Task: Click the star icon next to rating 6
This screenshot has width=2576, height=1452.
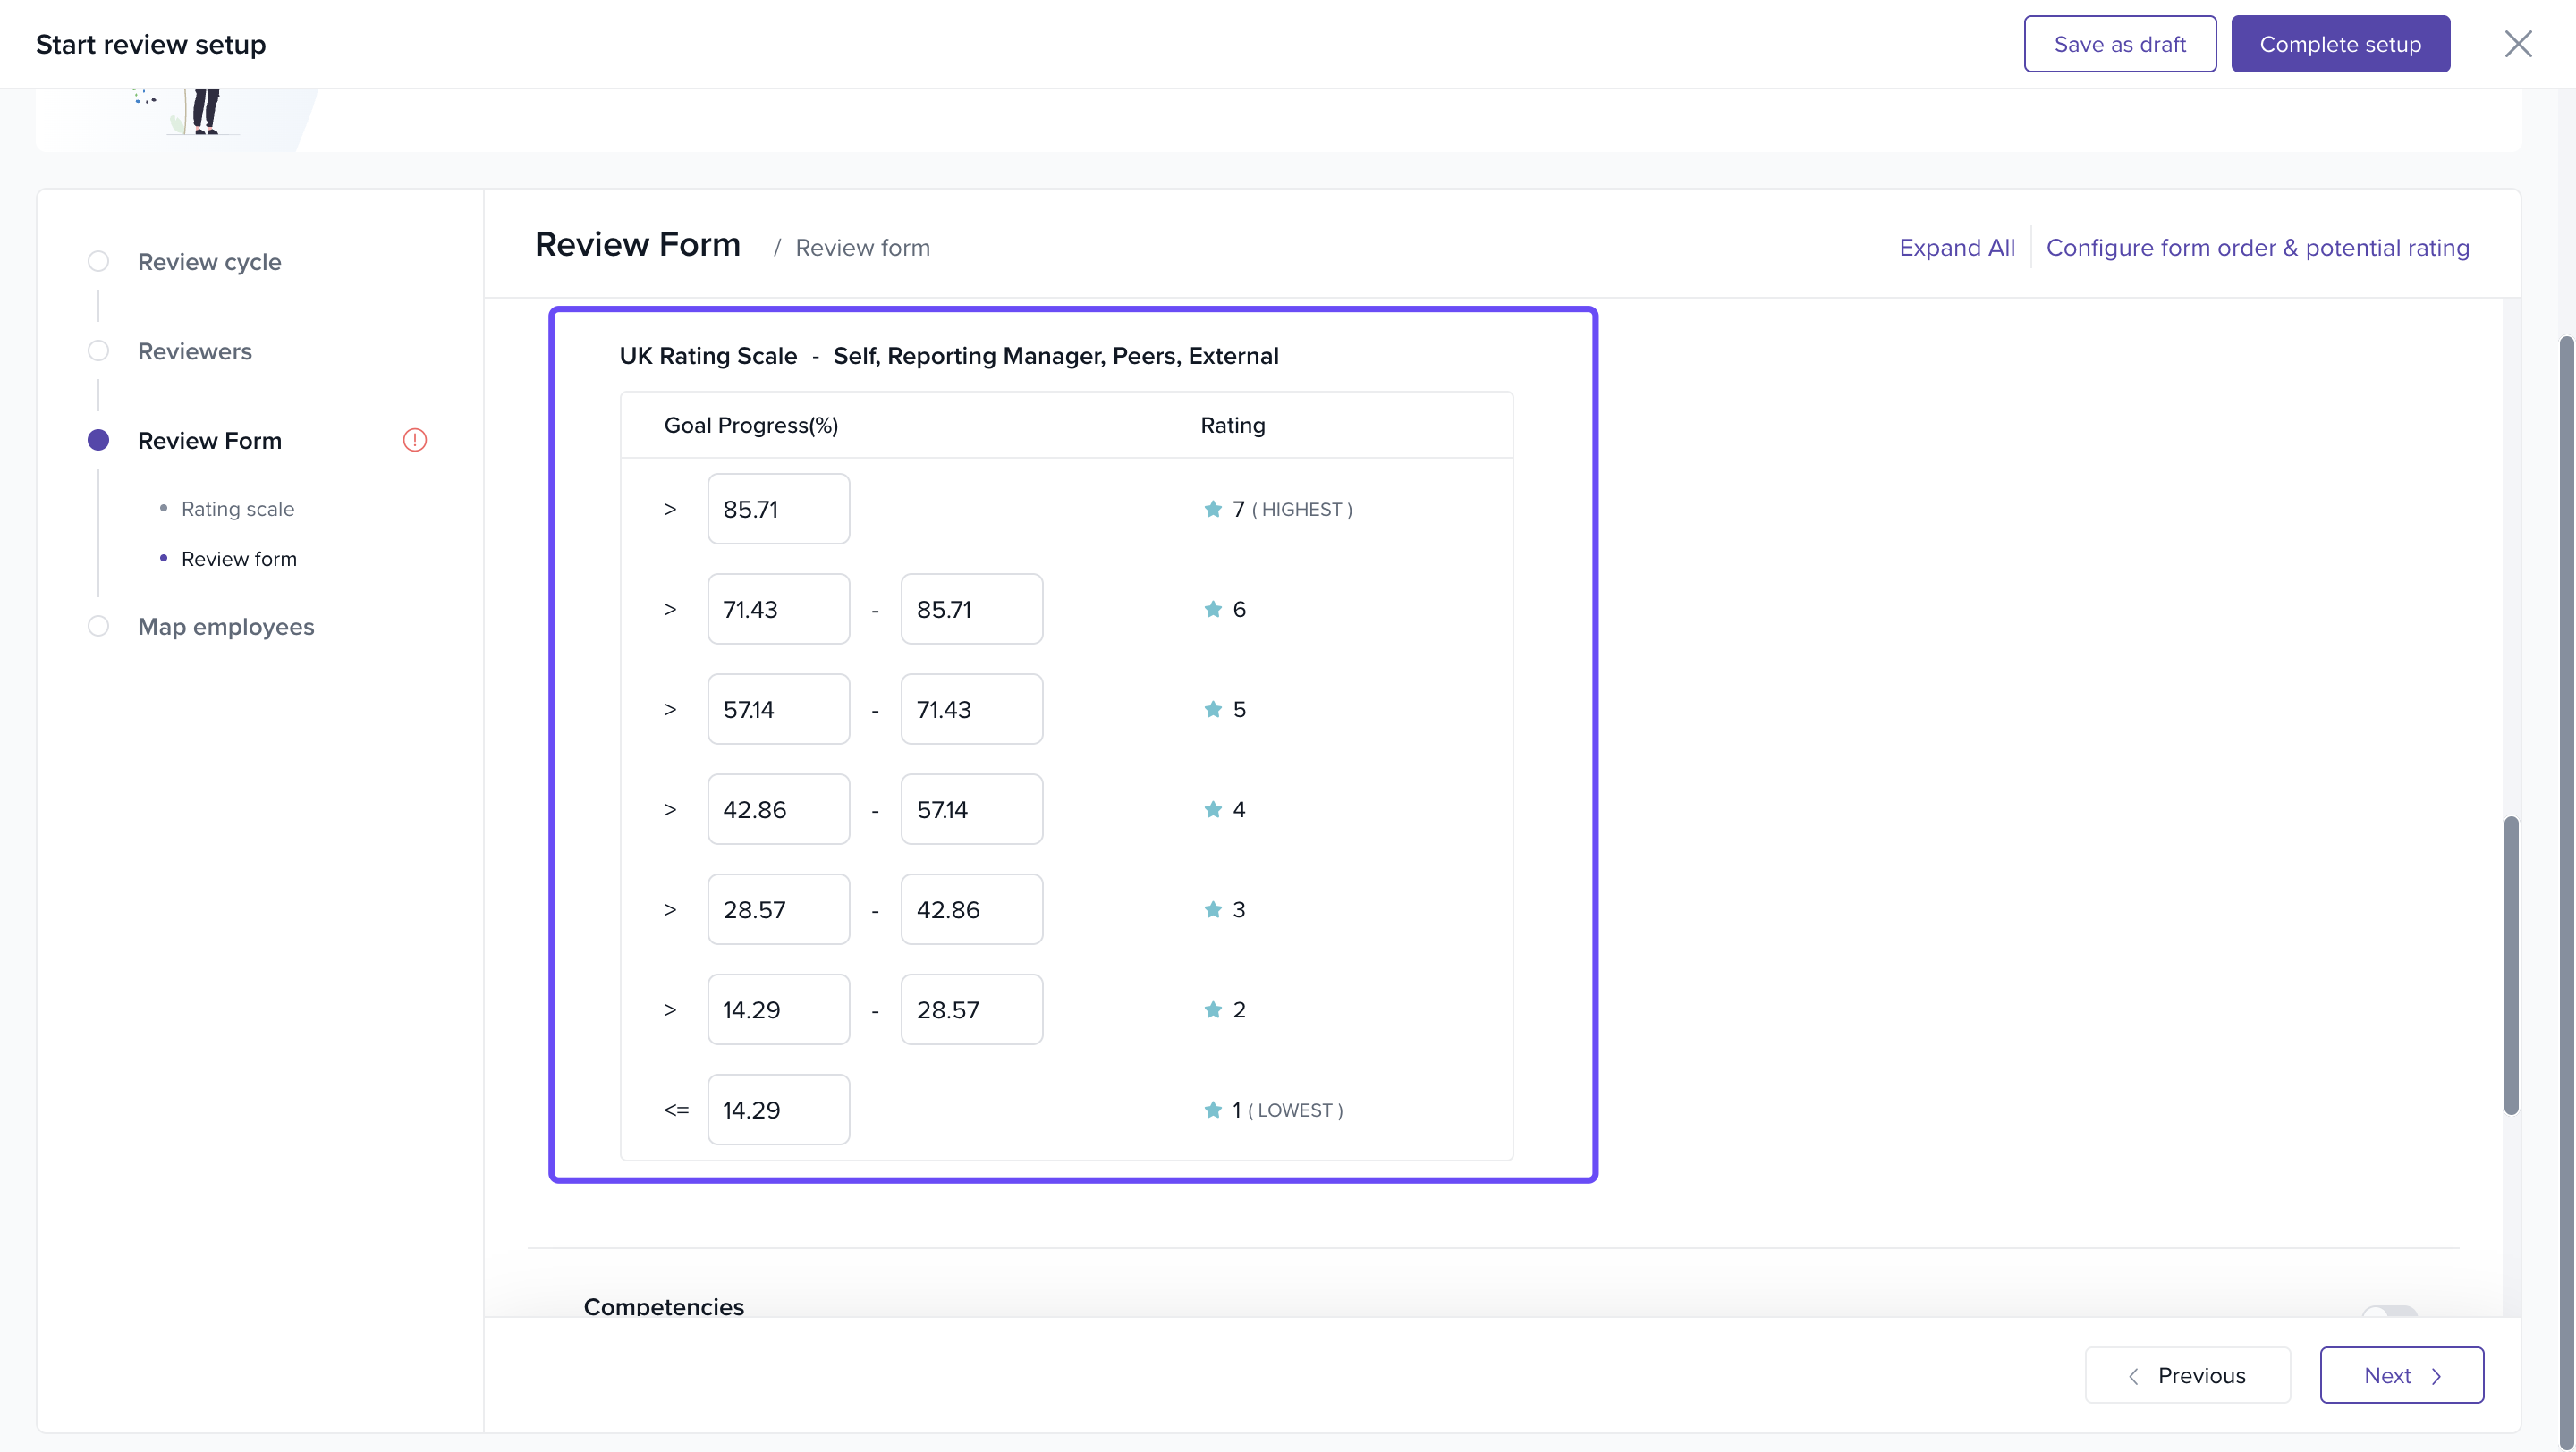Action: 1213,609
